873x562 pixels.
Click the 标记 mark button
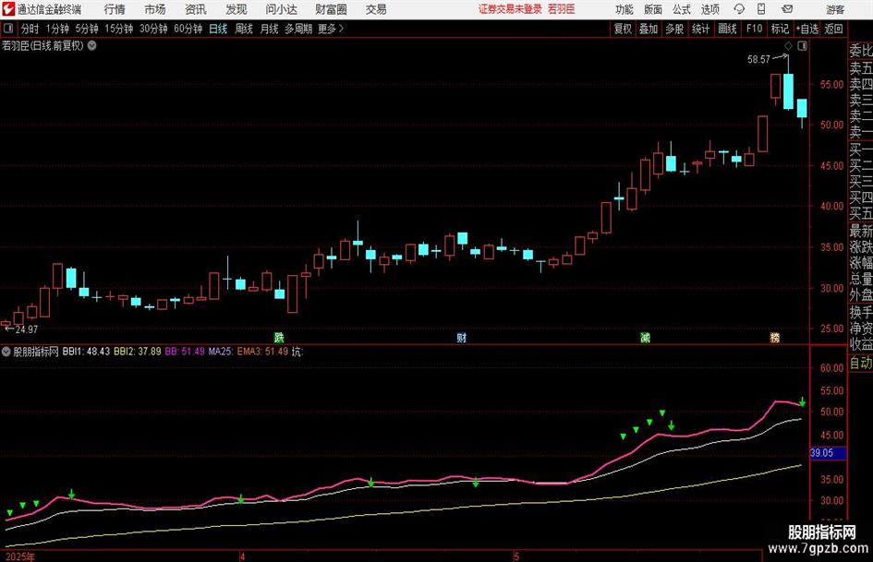[780, 29]
